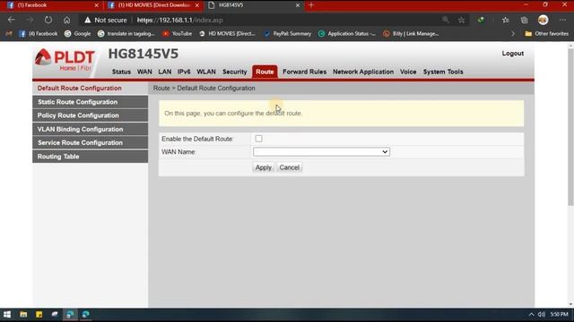
Task: Open Sticky Notes taskbar icon
Action: [39, 314]
